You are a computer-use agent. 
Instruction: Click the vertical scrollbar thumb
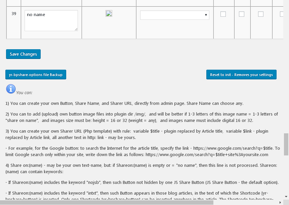coord(286,144)
